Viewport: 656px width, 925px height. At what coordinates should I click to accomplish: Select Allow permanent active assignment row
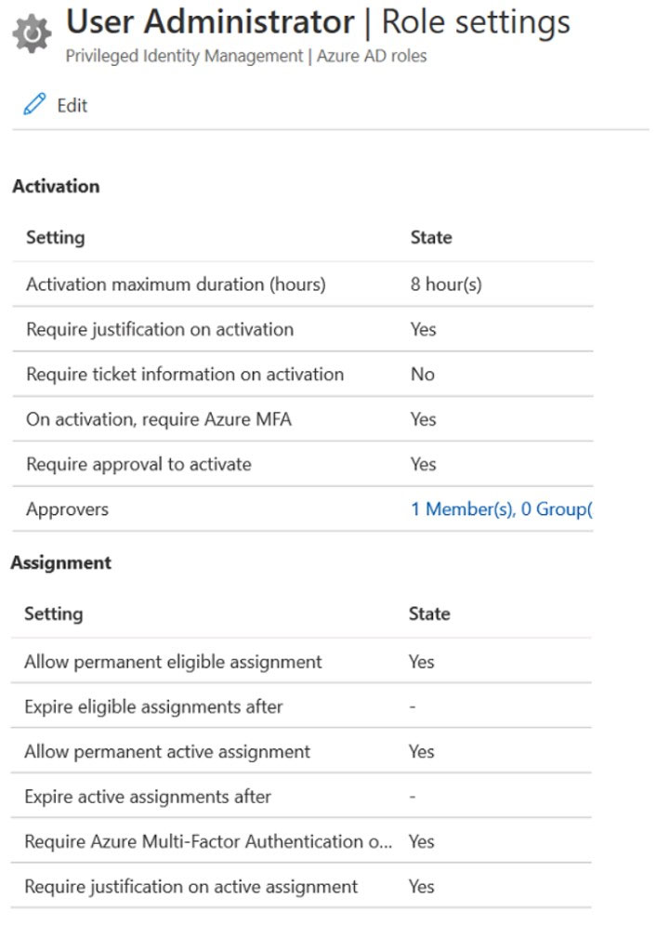pos(301,751)
